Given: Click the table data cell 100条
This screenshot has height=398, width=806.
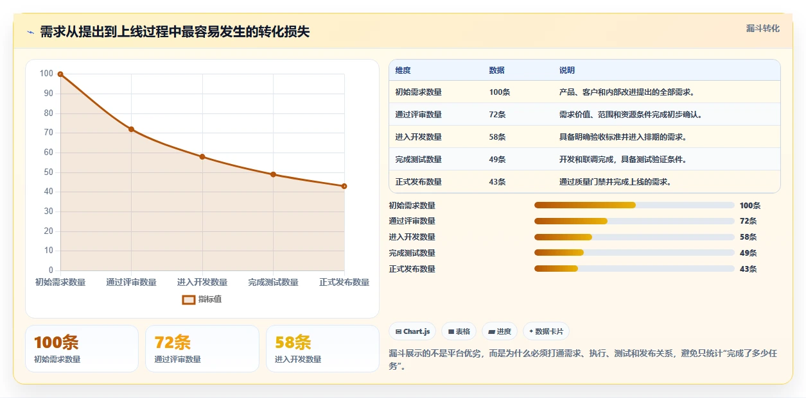Looking at the screenshot, I should (x=499, y=92).
